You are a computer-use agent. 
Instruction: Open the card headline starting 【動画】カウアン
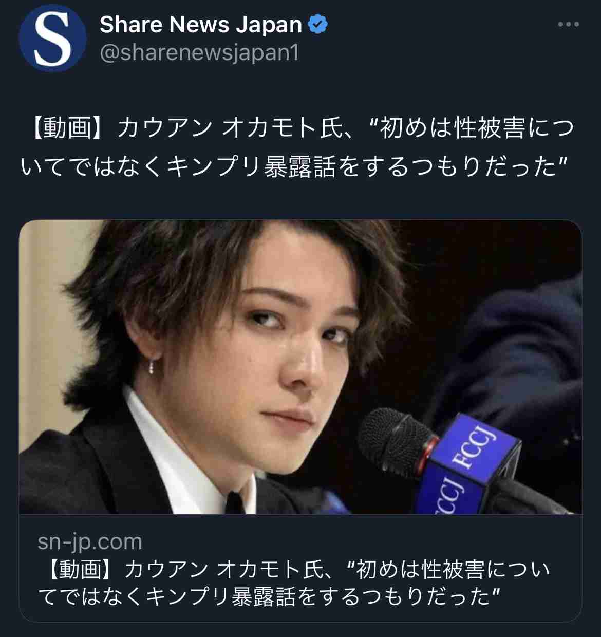(294, 583)
